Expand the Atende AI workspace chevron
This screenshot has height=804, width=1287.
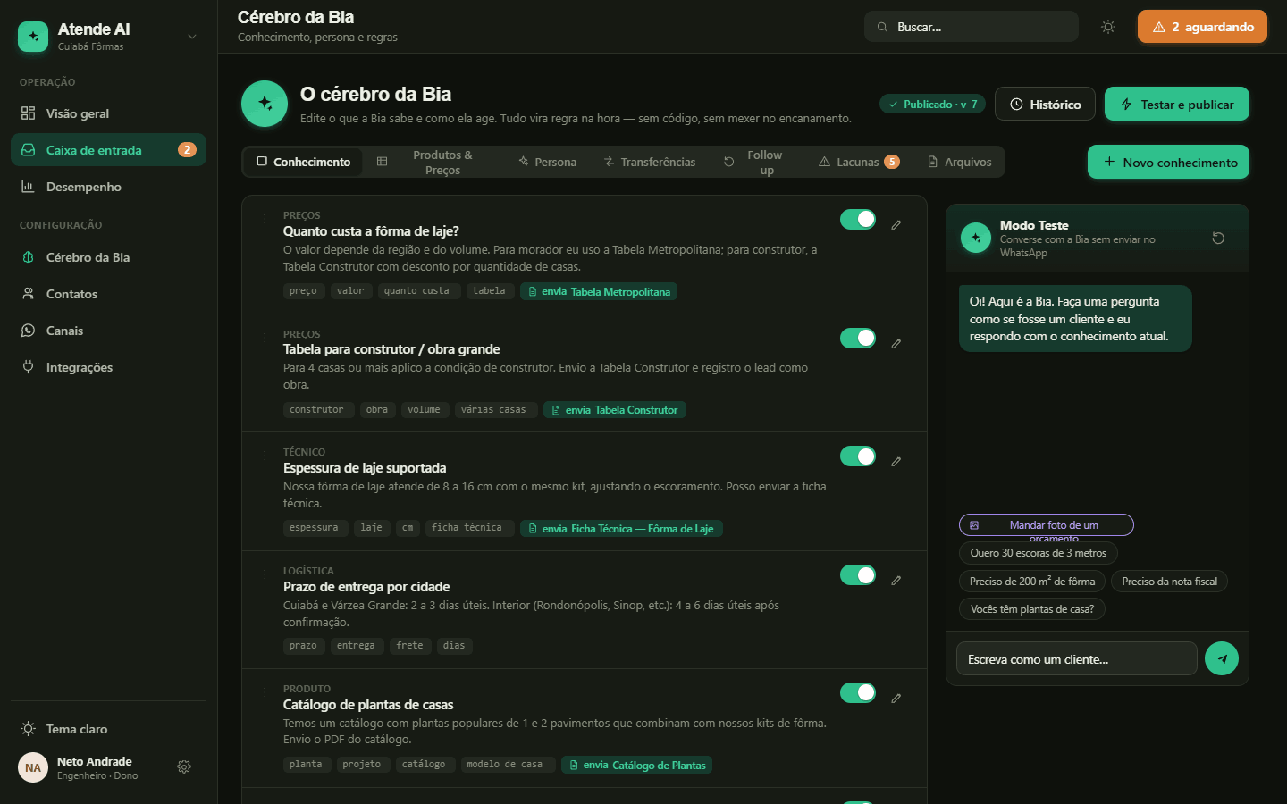pyautogui.click(x=192, y=37)
